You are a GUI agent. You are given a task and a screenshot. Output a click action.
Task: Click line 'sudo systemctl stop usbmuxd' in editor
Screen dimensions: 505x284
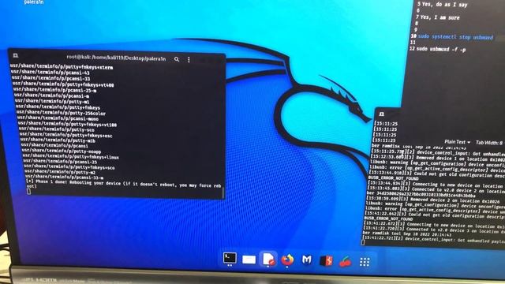pos(455,37)
